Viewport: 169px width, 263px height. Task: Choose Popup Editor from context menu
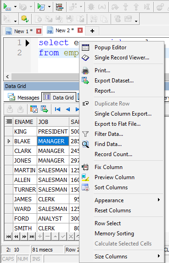tap(110, 47)
